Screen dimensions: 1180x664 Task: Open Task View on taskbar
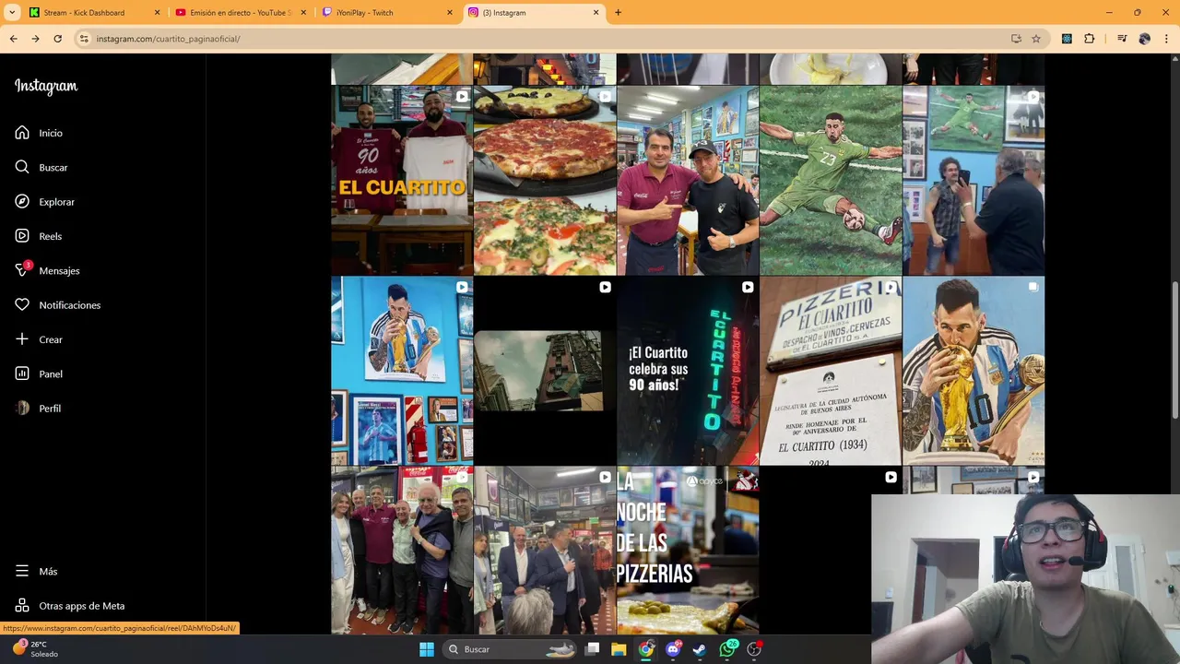[593, 649]
